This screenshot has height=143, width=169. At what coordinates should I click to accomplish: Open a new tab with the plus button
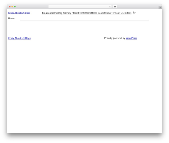pos(160,7)
